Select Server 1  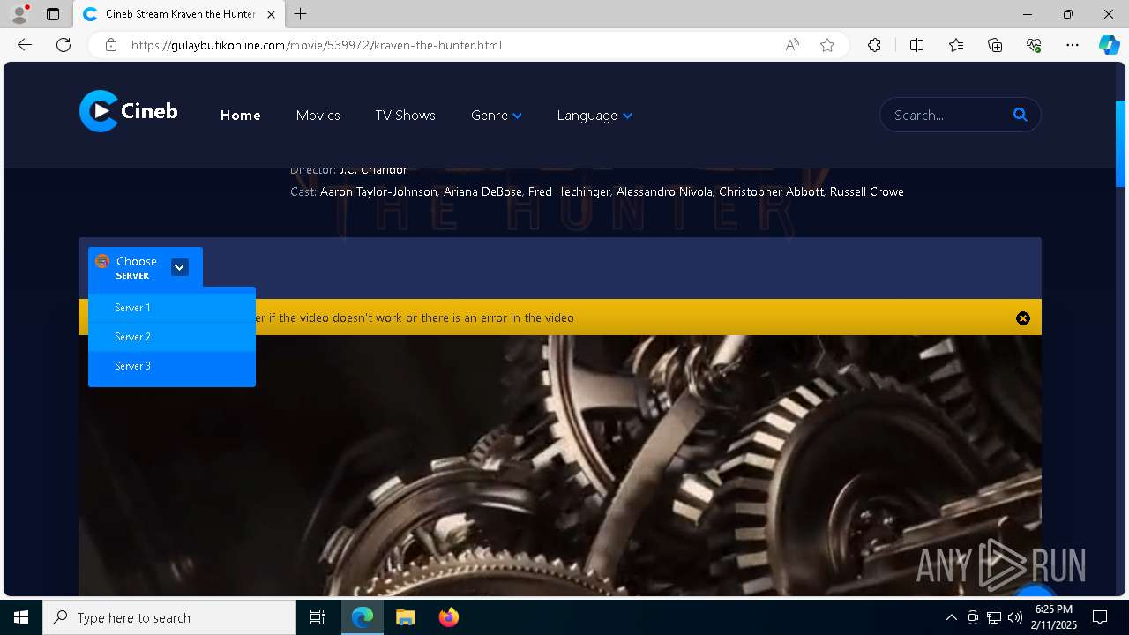click(172, 308)
